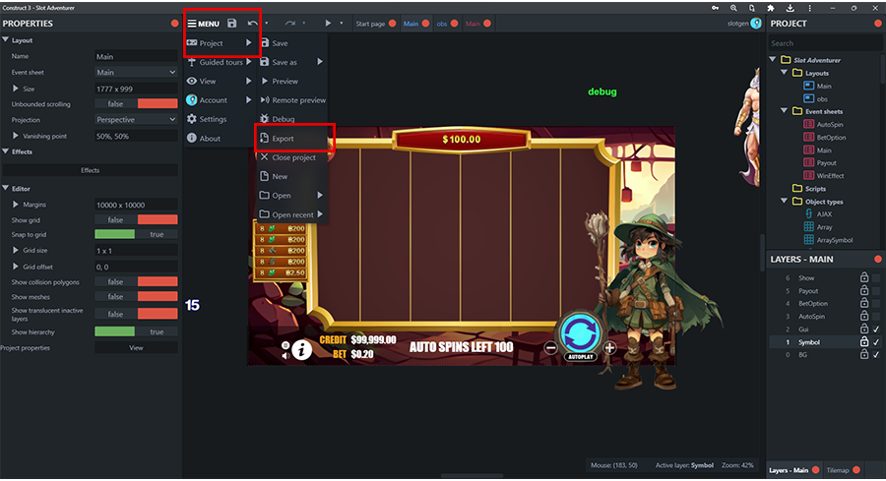Close the Project panel red dot
Screen dimensions: 886x481
tap(878, 24)
